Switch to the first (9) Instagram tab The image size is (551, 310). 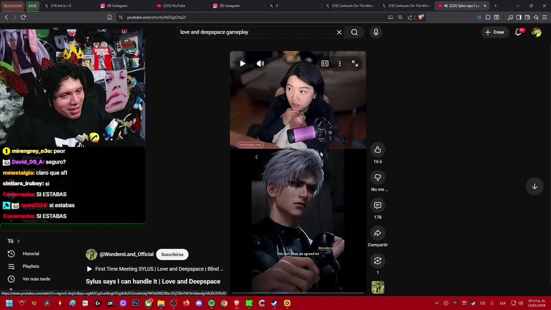click(x=125, y=6)
